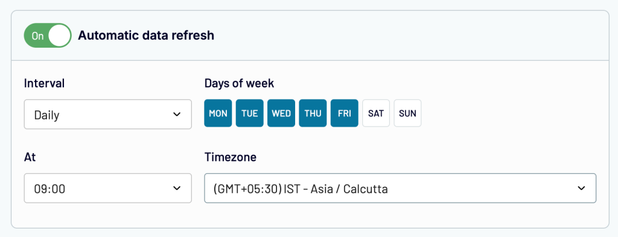This screenshot has width=618, height=237.
Task: Deselect TUE in Days of week
Action: [x=249, y=113]
